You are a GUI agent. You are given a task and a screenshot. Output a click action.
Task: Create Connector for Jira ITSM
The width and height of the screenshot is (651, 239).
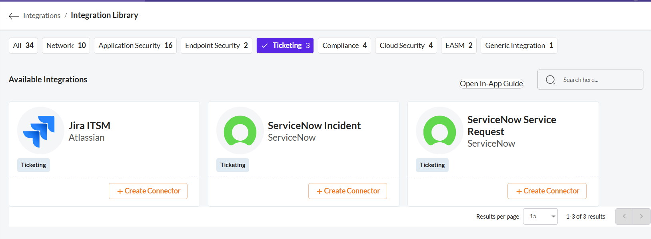[x=148, y=191]
